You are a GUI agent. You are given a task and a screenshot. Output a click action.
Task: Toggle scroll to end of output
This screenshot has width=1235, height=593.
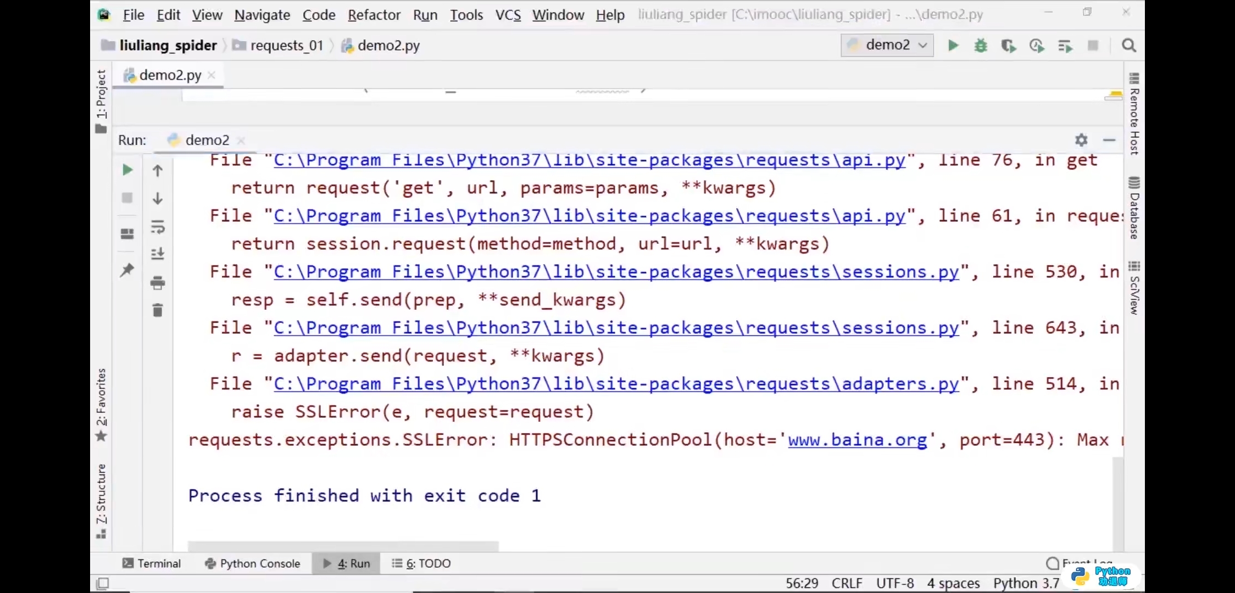(x=158, y=254)
